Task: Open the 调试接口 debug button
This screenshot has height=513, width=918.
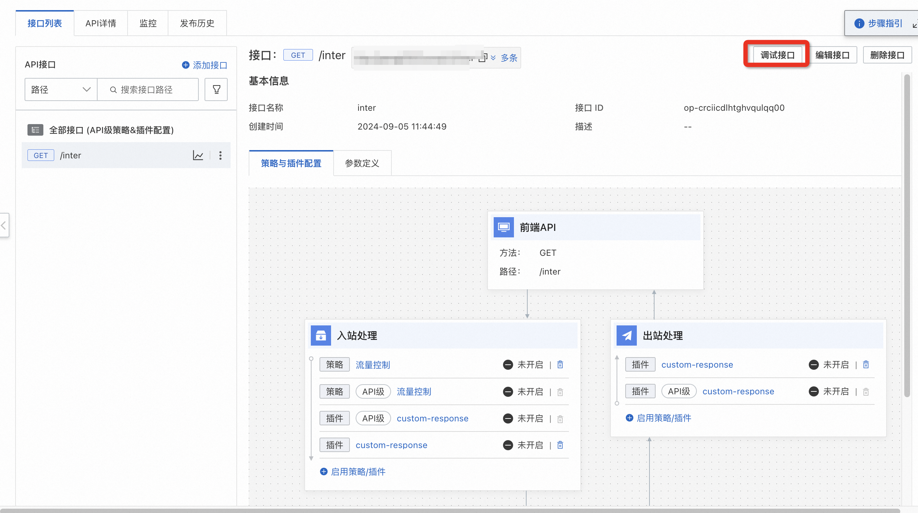Action: click(777, 55)
